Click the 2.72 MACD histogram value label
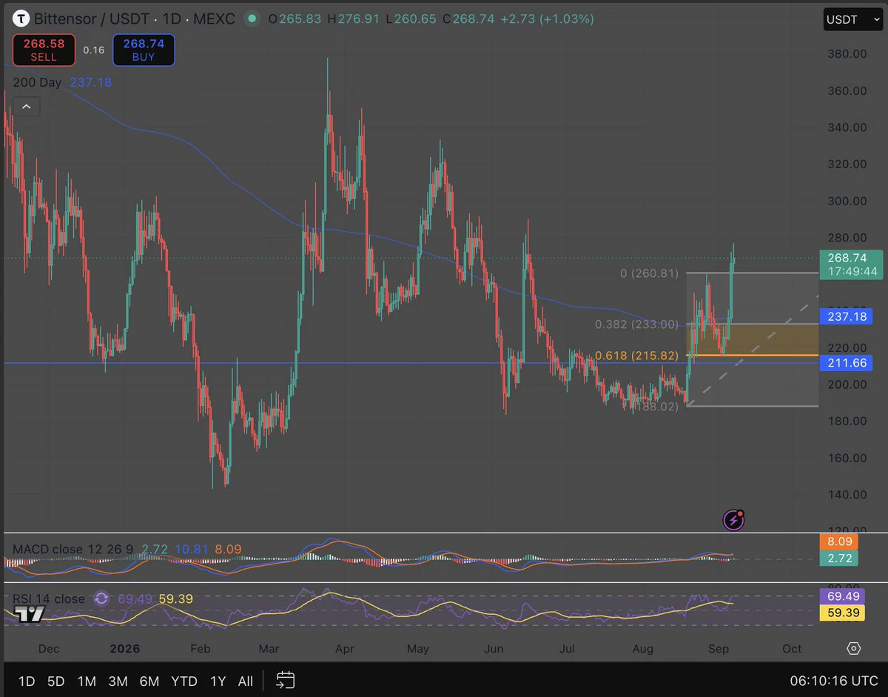 (839, 558)
